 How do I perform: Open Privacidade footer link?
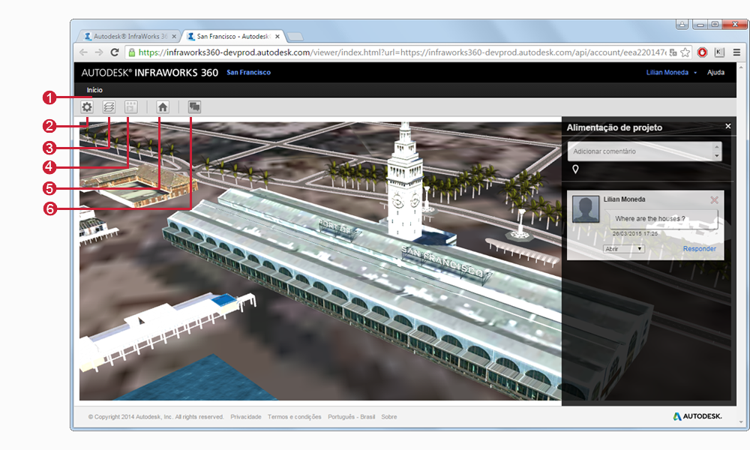click(x=246, y=416)
